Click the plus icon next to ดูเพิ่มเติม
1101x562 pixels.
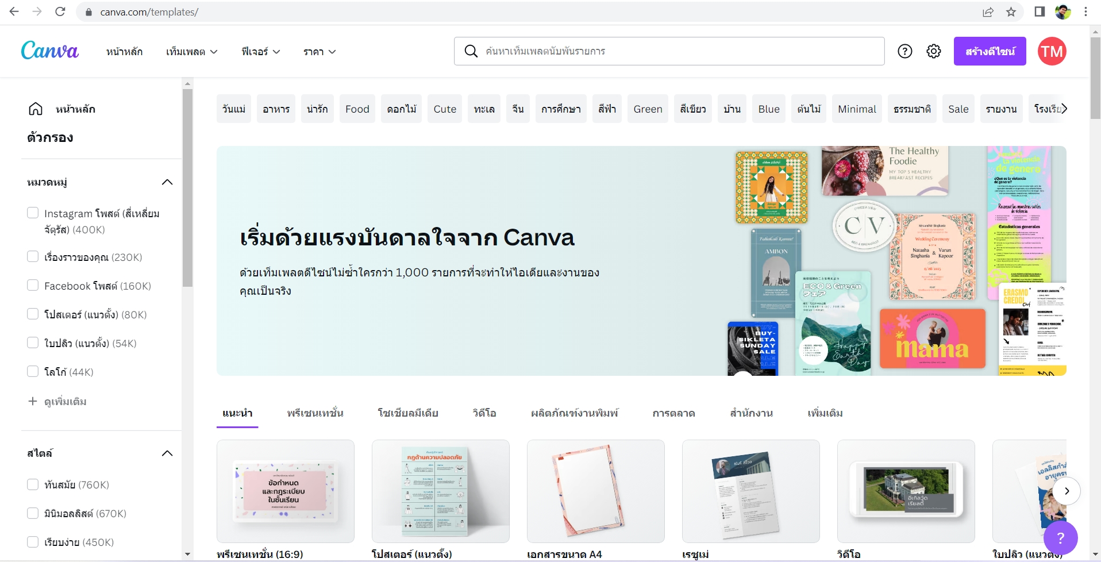coord(33,401)
